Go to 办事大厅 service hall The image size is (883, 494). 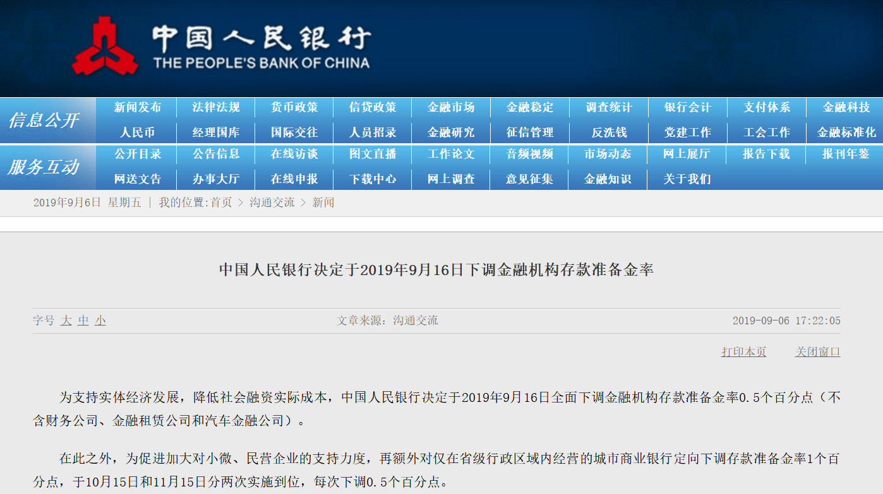(216, 179)
